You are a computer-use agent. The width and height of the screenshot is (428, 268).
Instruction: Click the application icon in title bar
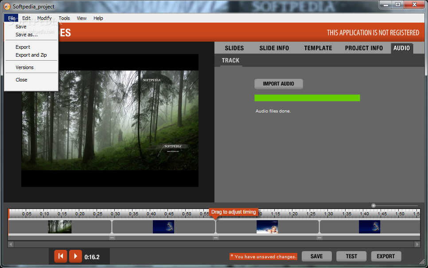pos(7,6)
